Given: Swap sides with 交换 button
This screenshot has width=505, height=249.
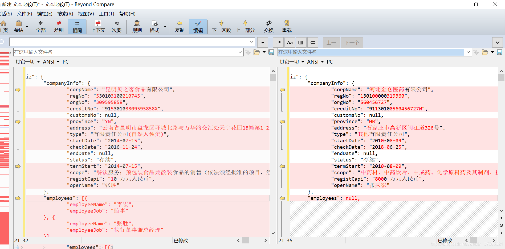Looking at the screenshot, I should [269, 27].
